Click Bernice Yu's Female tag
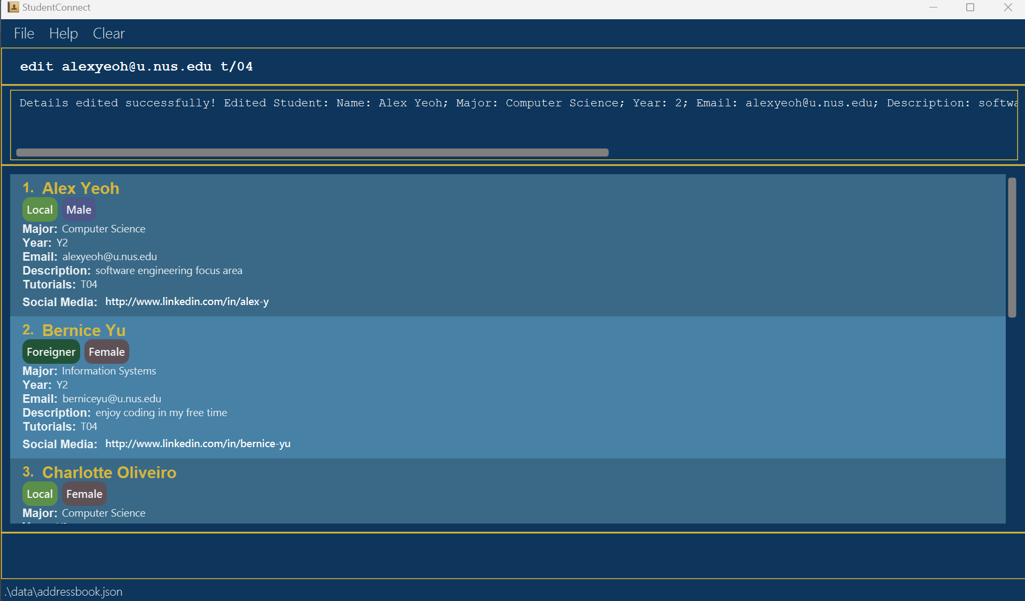Viewport: 1025px width, 601px height. tap(106, 352)
